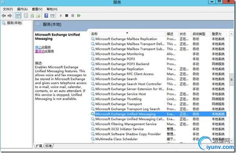The image size is (236, 153).
Task: Select Microsoft Filtering Management Service
Action: point(158,124)
